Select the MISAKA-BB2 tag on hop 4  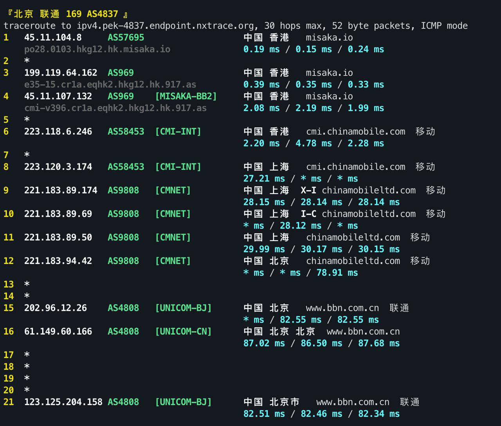pos(186,96)
